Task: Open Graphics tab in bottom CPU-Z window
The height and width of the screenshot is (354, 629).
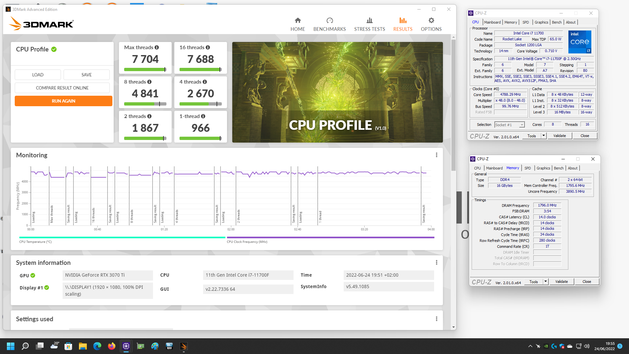Action: pyautogui.click(x=543, y=168)
